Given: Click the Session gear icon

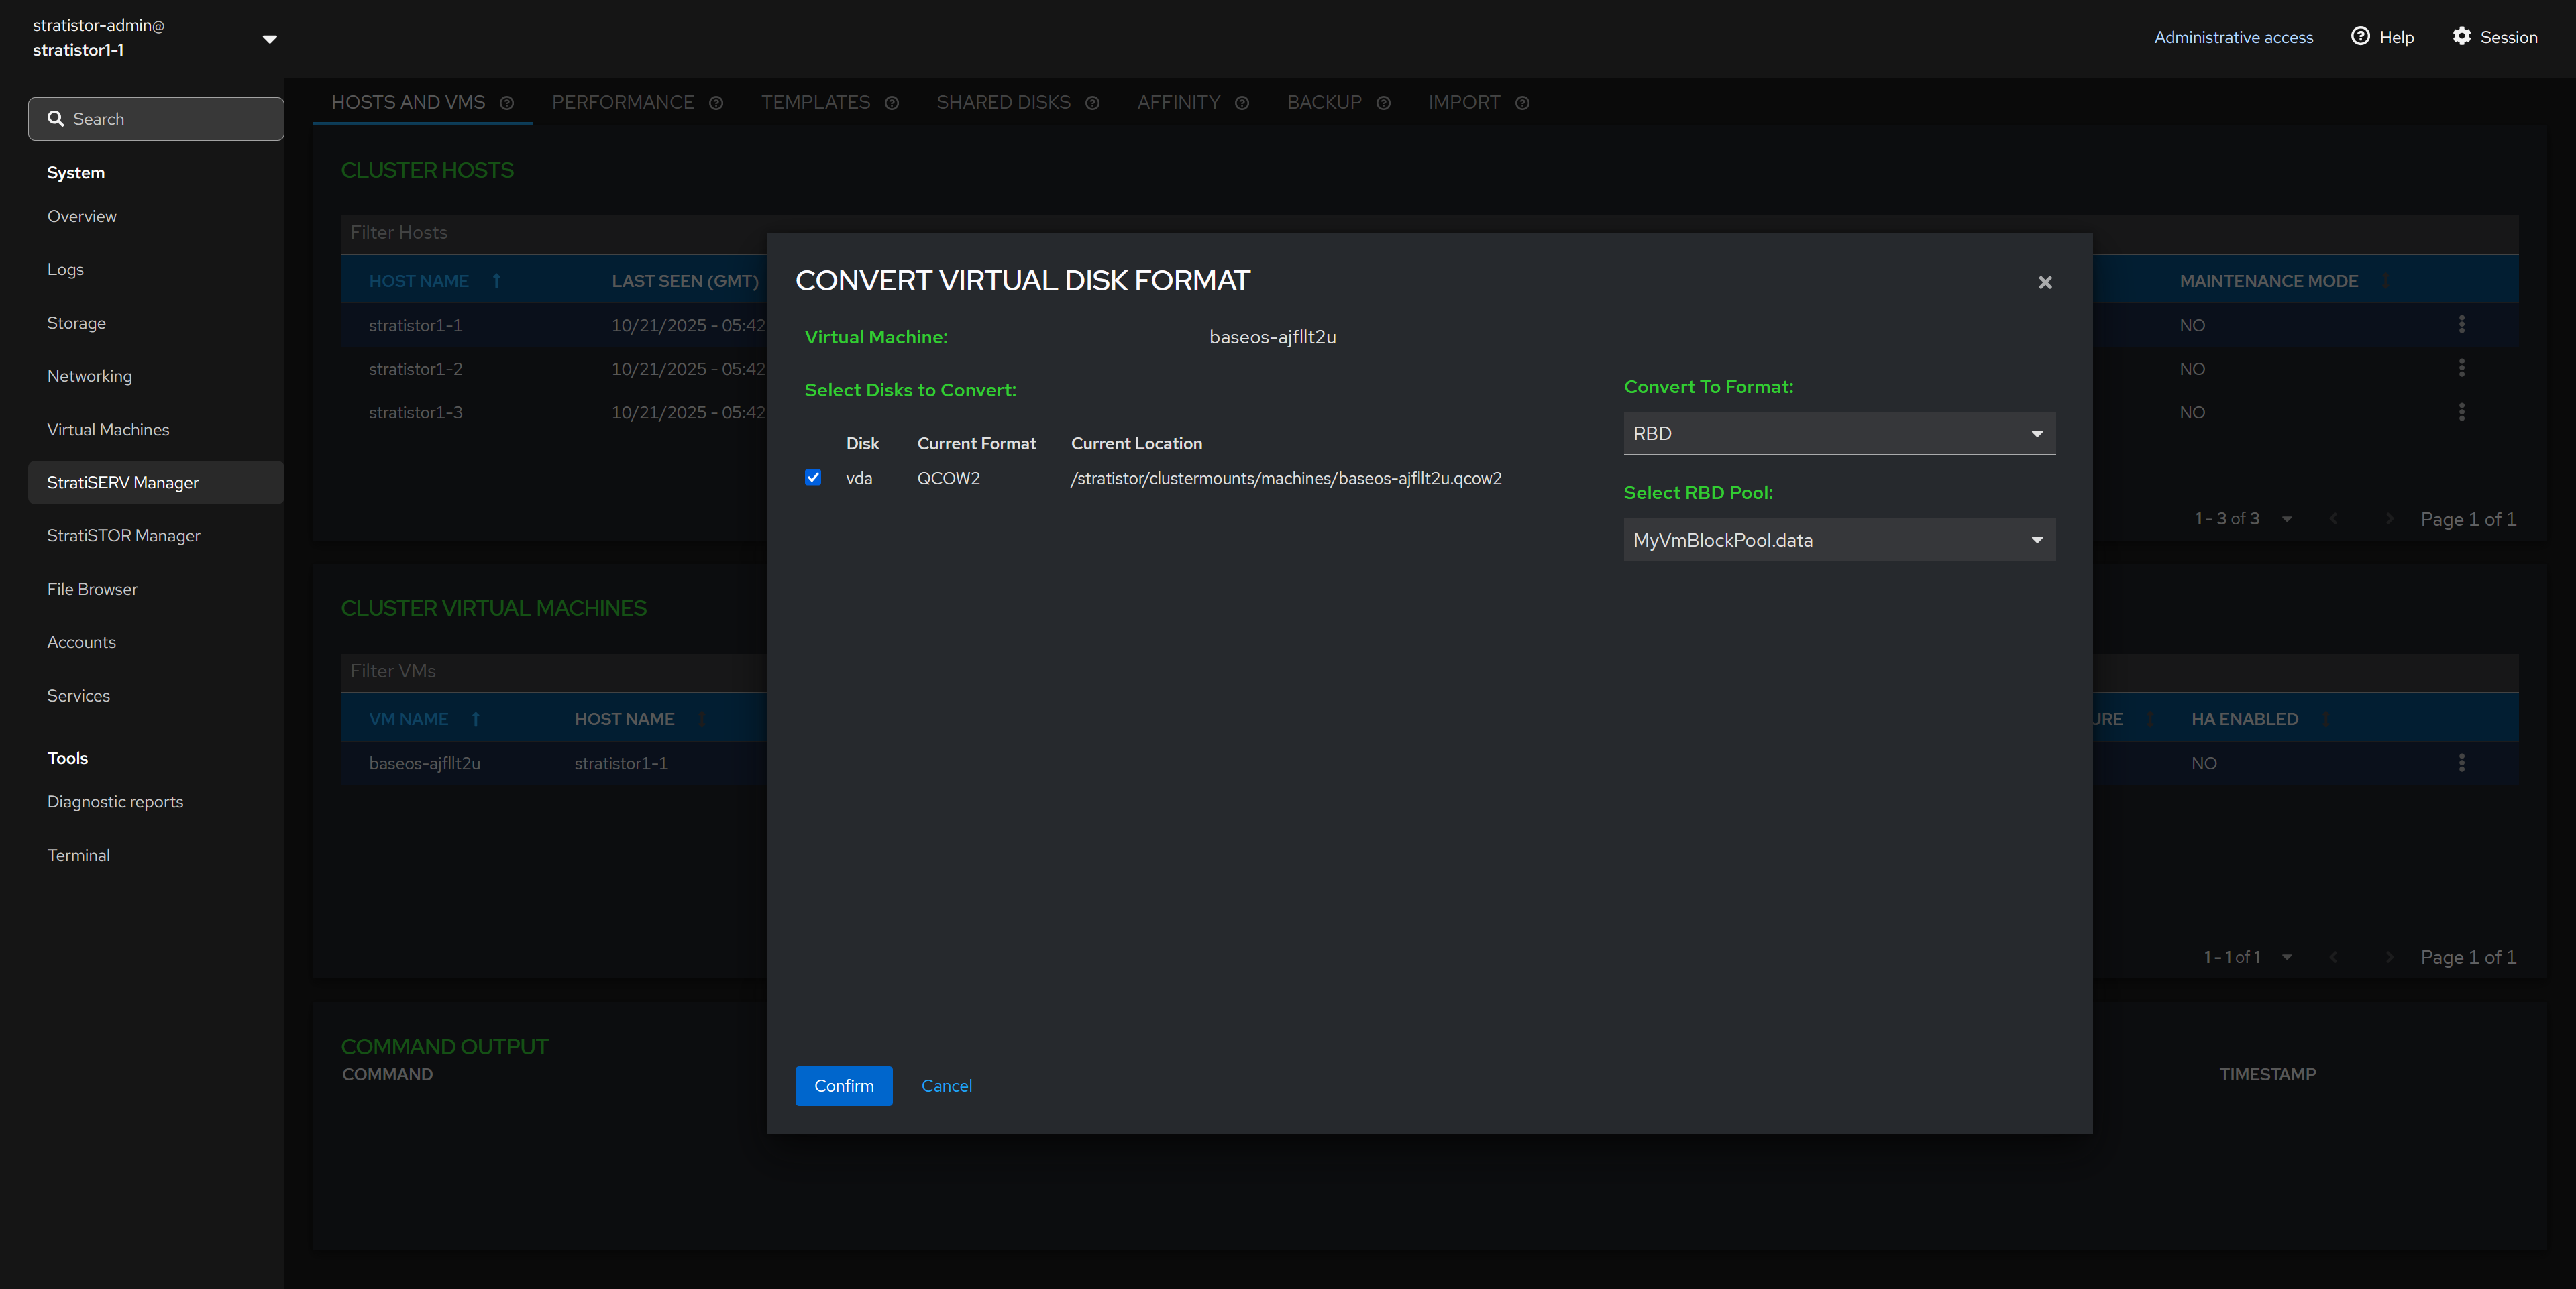Looking at the screenshot, I should pyautogui.click(x=2461, y=37).
